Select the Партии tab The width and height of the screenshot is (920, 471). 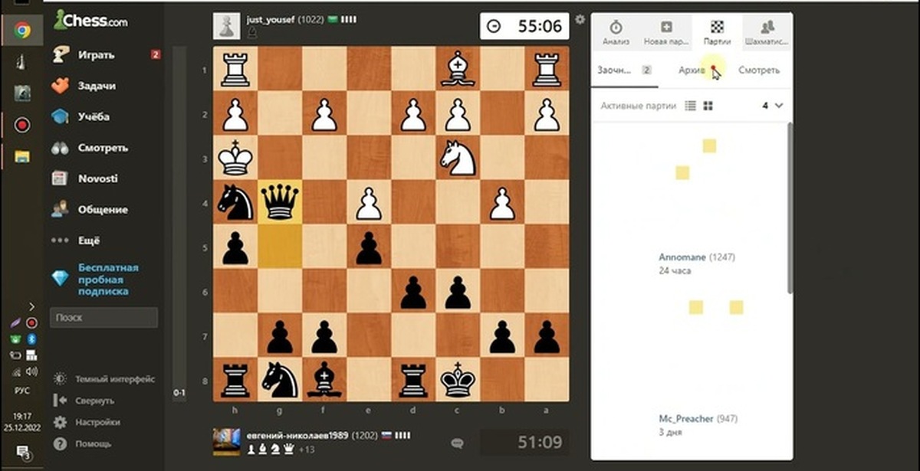pyautogui.click(x=717, y=33)
